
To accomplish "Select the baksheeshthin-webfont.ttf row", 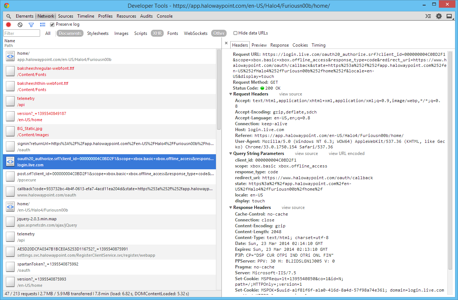I will (109, 86).
